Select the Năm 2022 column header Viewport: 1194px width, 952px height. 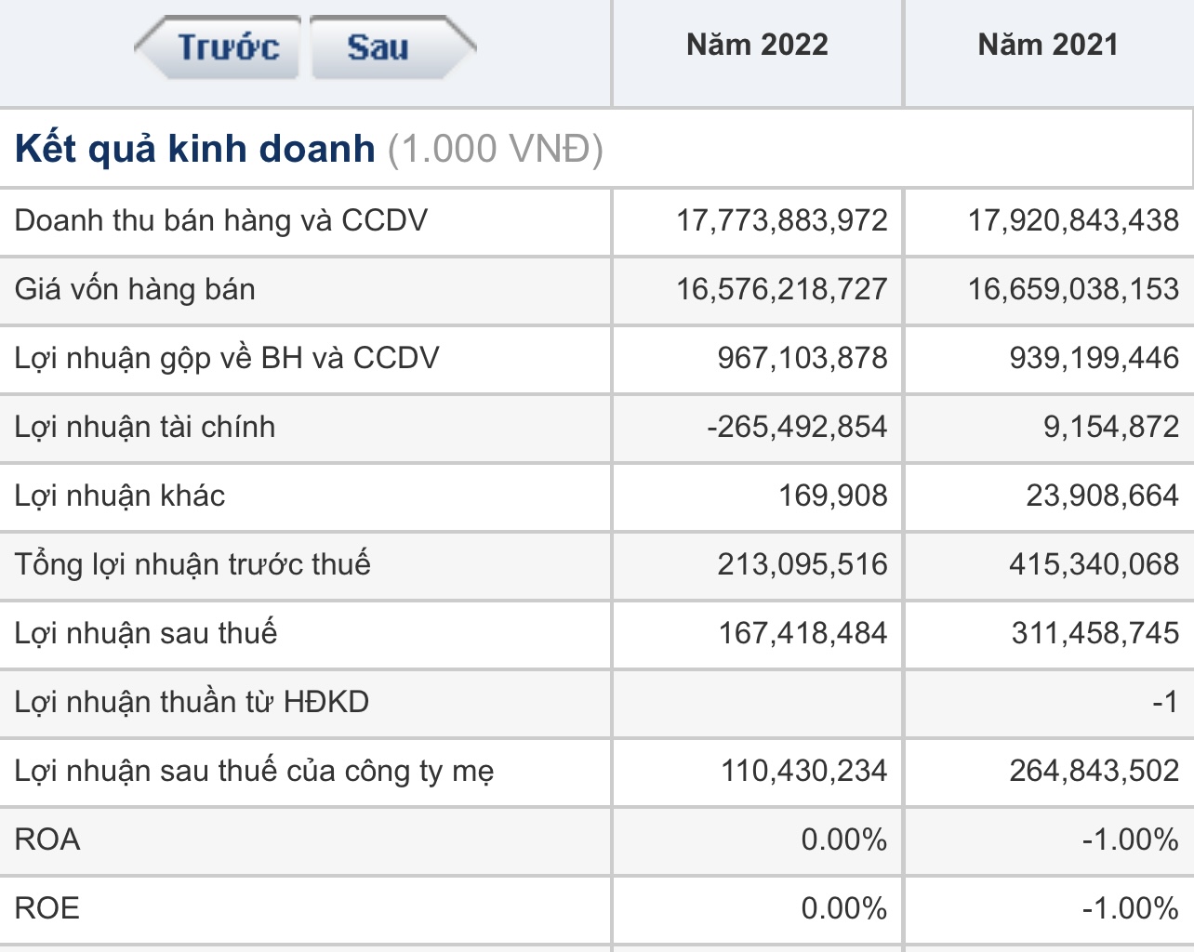coord(757,45)
